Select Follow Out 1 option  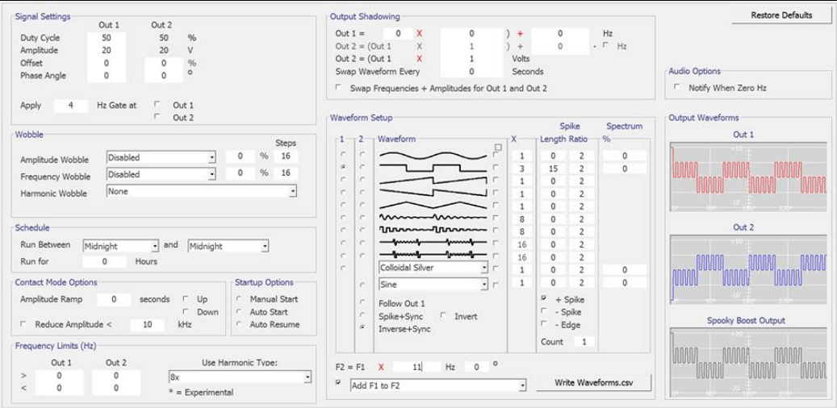point(363,303)
